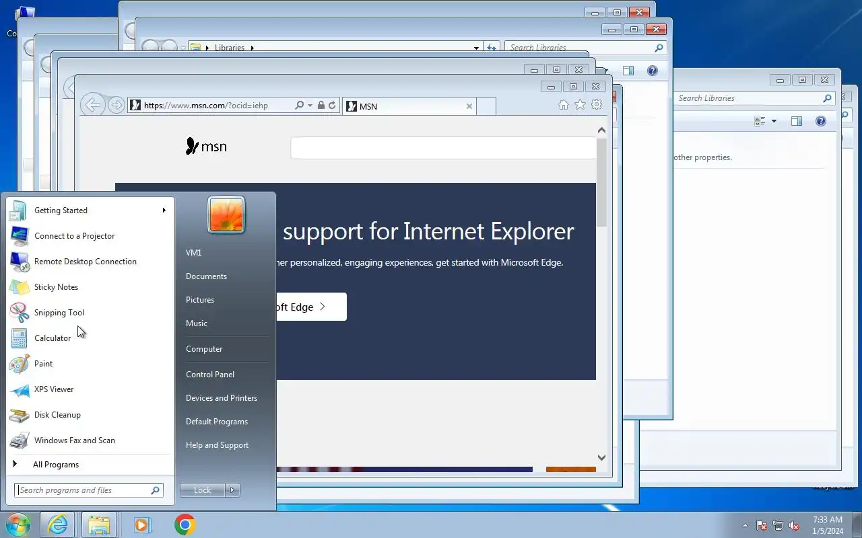Open a new tab in Internet Explorer
The height and width of the screenshot is (538, 862).
click(x=486, y=106)
